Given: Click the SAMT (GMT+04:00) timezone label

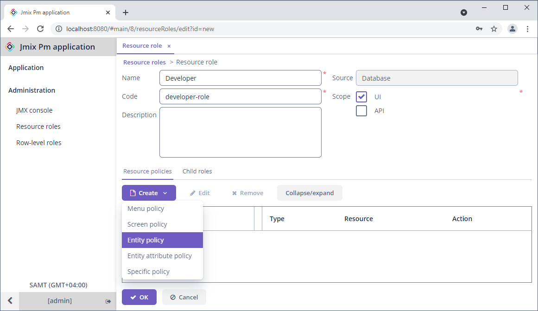Looking at the screenshot, I should click(x=58, y=285).
